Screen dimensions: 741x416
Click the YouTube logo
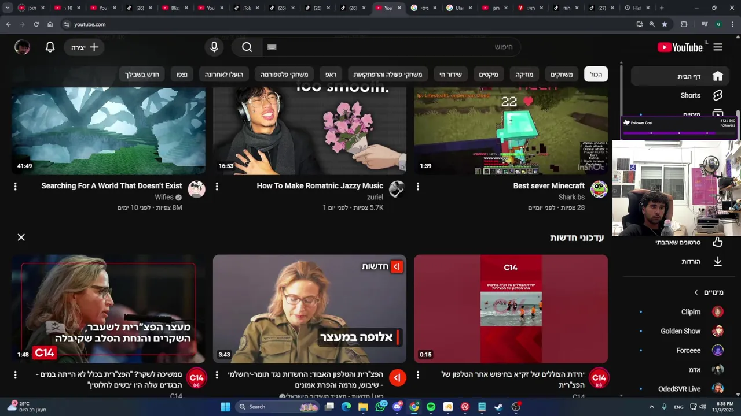coord(680,47)
